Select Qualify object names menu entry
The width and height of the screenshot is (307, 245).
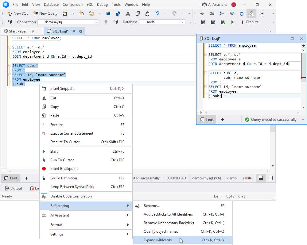(182, 232)
